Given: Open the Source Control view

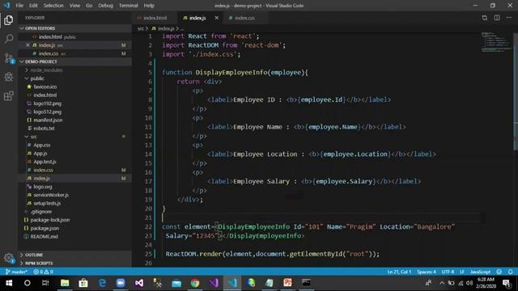Looking at the screenshot, I should 9,58.
